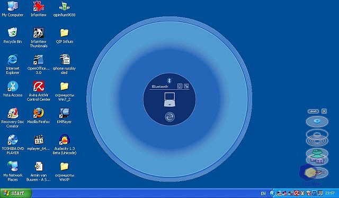
Task: Click the layout square right of the refresh square
Action: pos(186,86)
